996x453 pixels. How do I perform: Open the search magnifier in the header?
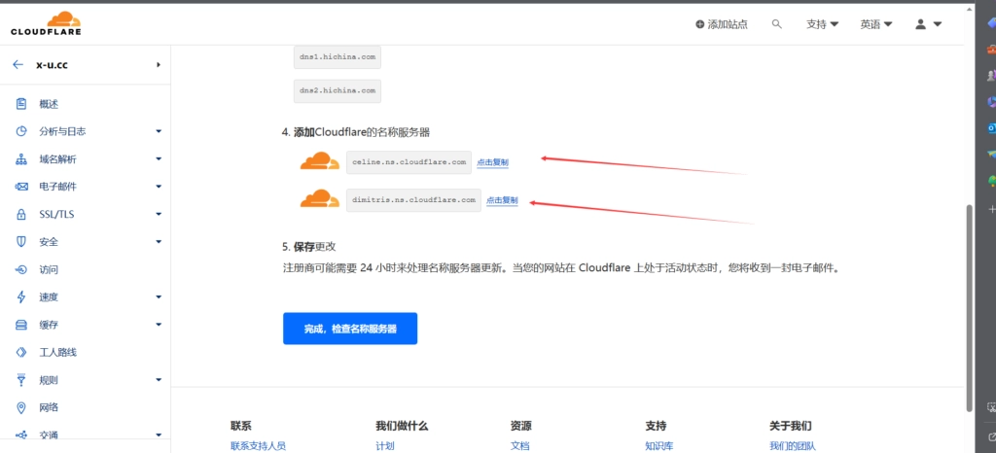(x=776, y=24)
